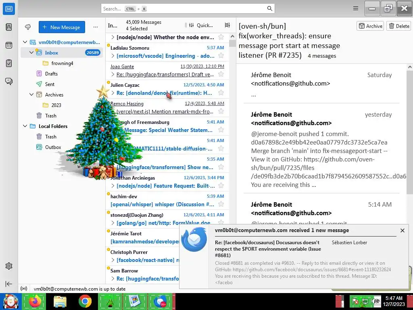The image size is (413, 310).
Task: Open the hachim-dev openai/whisper message
Action: pos(167,200)
